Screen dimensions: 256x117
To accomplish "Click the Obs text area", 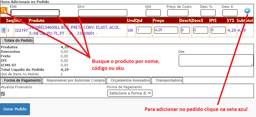I will (x=216, y=60).
